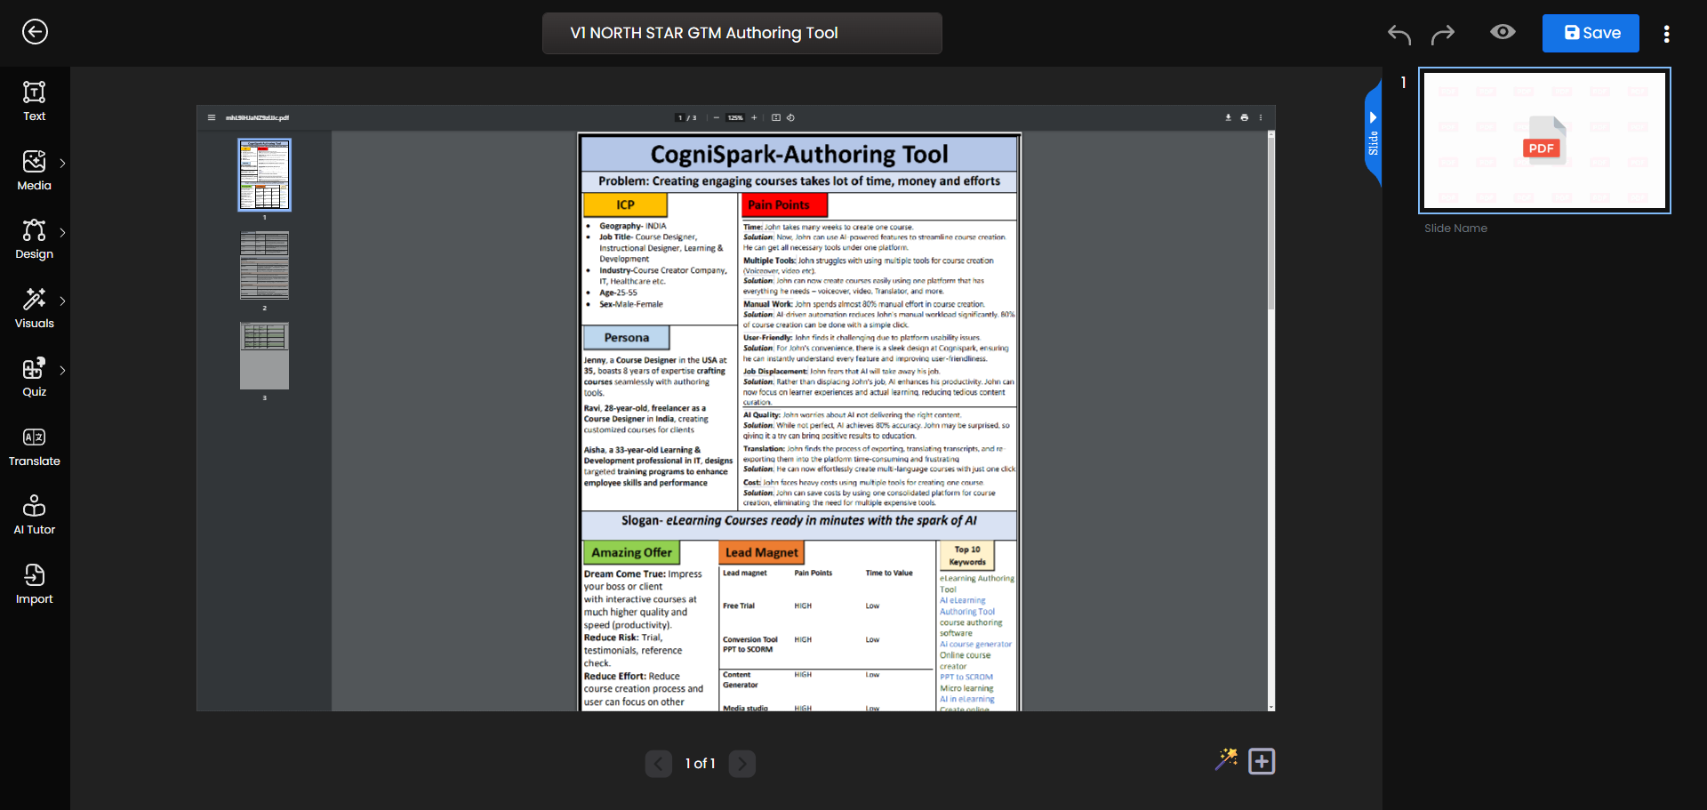This screenshot has width=1707, height=810.
Task: Click the AI magic wand icon
Action: [x=1226, y=759]
